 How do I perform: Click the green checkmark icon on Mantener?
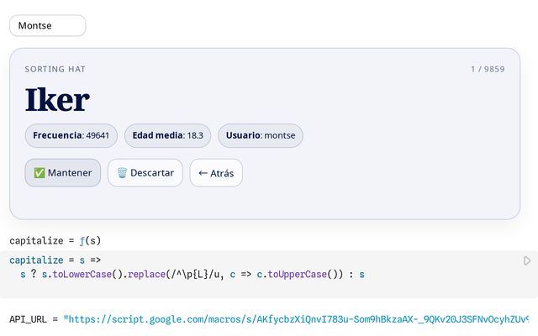[39, 173]
